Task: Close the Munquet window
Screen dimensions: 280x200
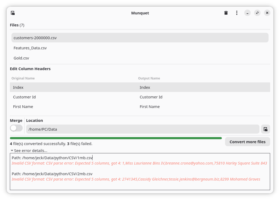Action: pyautogui.click(x=267, y=13)
